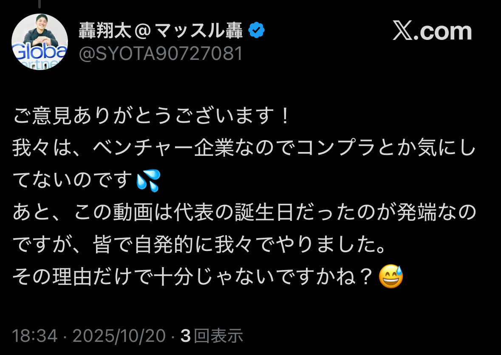The image size is (501, 355).
Task: Click the line ご意見ありがとうございます！
Action: 151,116
